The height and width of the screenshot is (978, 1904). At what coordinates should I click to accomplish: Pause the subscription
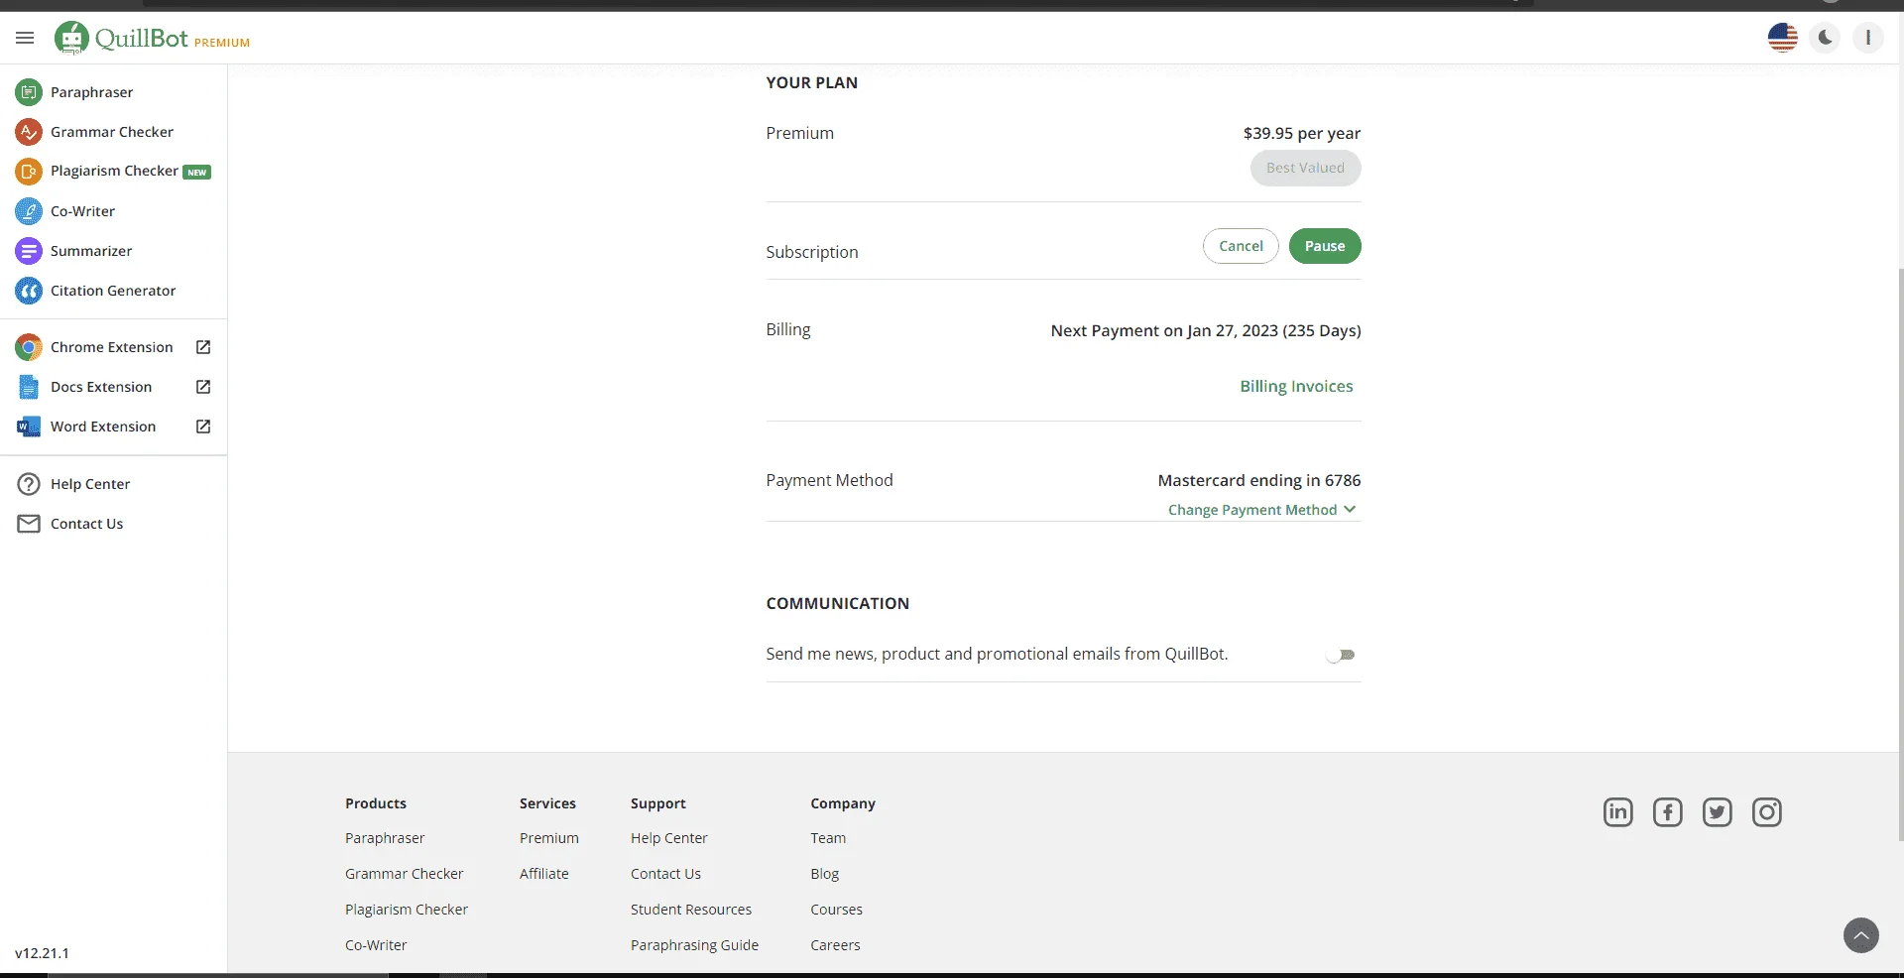click(x=1325, y=246)
